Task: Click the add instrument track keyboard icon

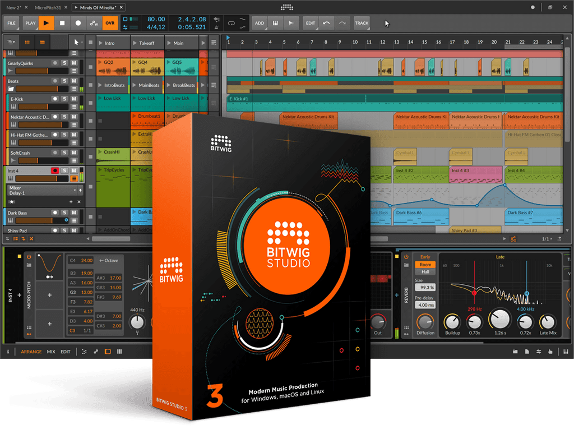Action: [x=275, y=23]
